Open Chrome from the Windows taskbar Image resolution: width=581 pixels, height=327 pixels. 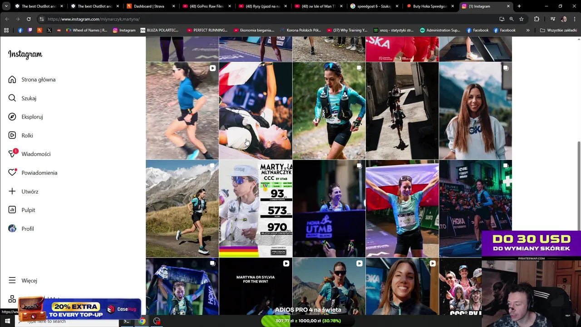click(142, 321)
